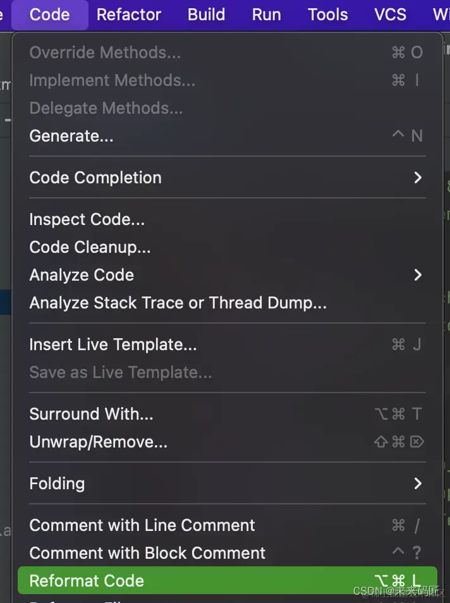
Task: Run Code Cleanup... from the menu
Action: coord(90,247)
